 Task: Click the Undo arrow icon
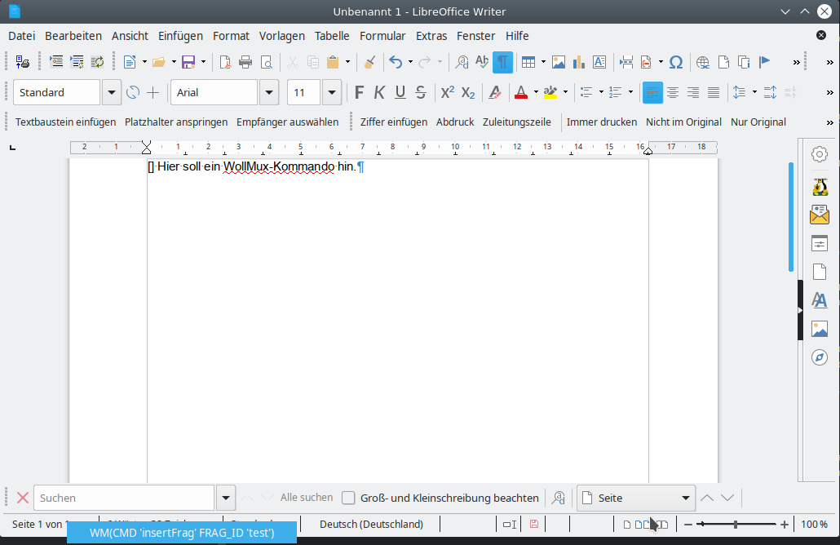pyautogui.click(x=396, y=62)
